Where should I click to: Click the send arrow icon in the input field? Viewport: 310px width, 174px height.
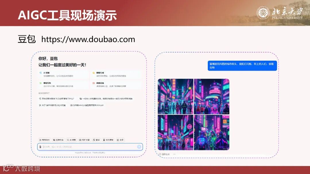pyautogui.click(x=139, y=147)
